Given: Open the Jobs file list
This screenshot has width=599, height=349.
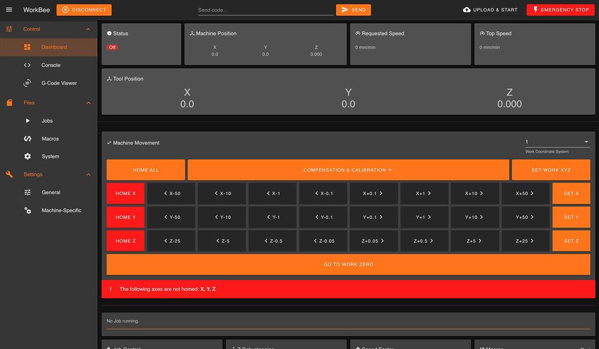Looking at the screenshot, I should pyautogui.click(x=49, y=121).
